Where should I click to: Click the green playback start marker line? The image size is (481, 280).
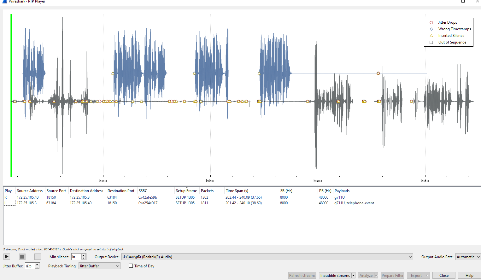tap(11, 95)
